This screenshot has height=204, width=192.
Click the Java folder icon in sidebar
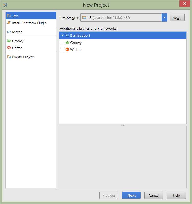pos(9,16)
